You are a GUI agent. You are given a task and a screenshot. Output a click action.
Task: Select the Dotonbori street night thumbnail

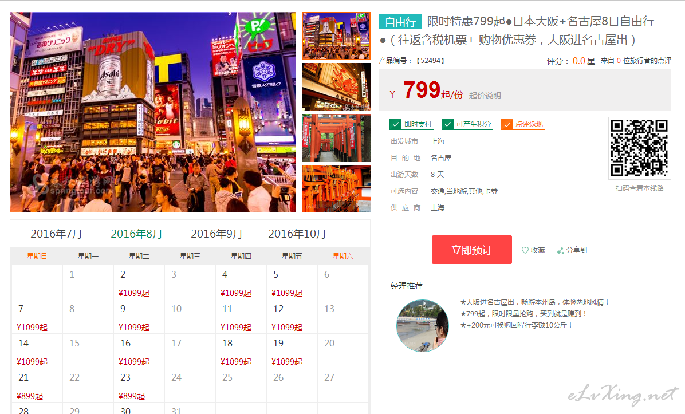[336, 36]
